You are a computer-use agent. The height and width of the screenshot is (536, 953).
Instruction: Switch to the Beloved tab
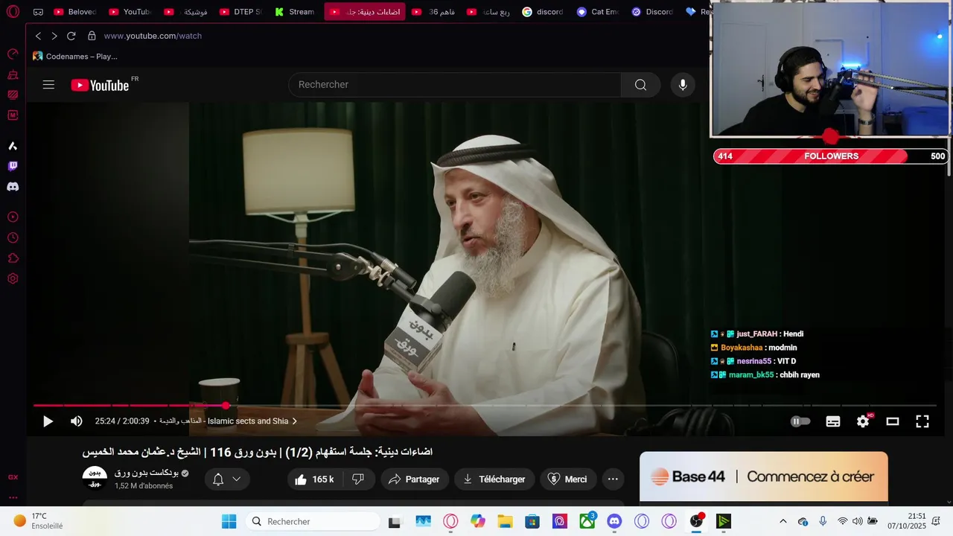(75, 12)
